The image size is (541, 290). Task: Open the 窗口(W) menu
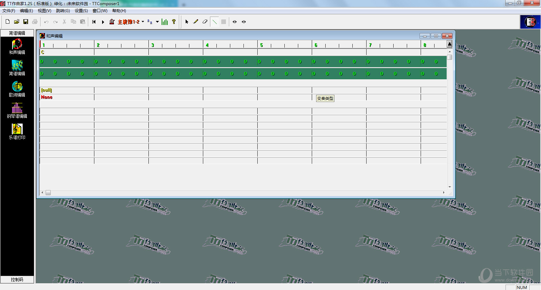pyautogui.click(x=100, y=11)
